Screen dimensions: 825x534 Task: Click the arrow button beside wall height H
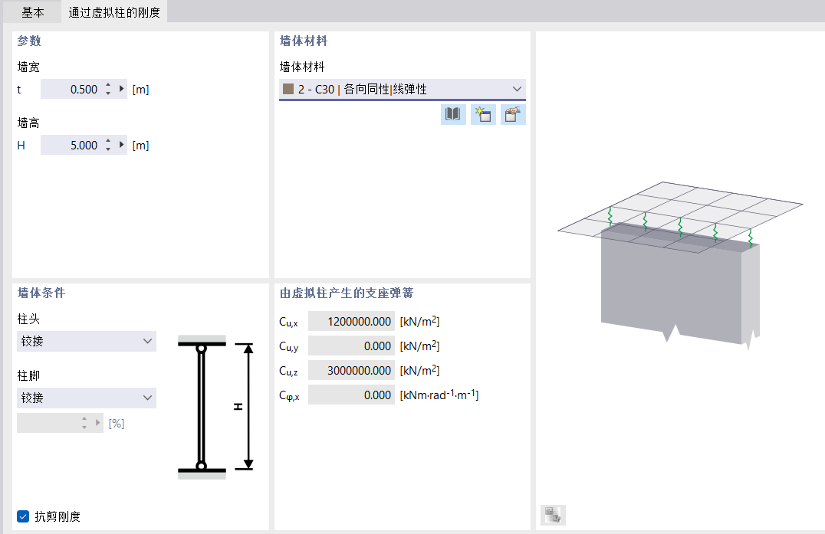(x=121, y=145)
